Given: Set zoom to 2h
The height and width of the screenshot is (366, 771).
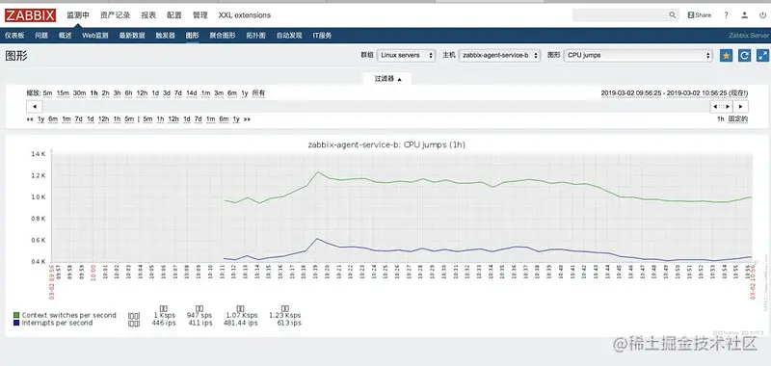Looking at the screenshot, I should coord(106,92).
